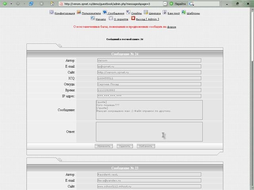Click the Изменить button for message 24
Image resolution: width=254 pixels, height=190 pixels.
pos(104,146)
